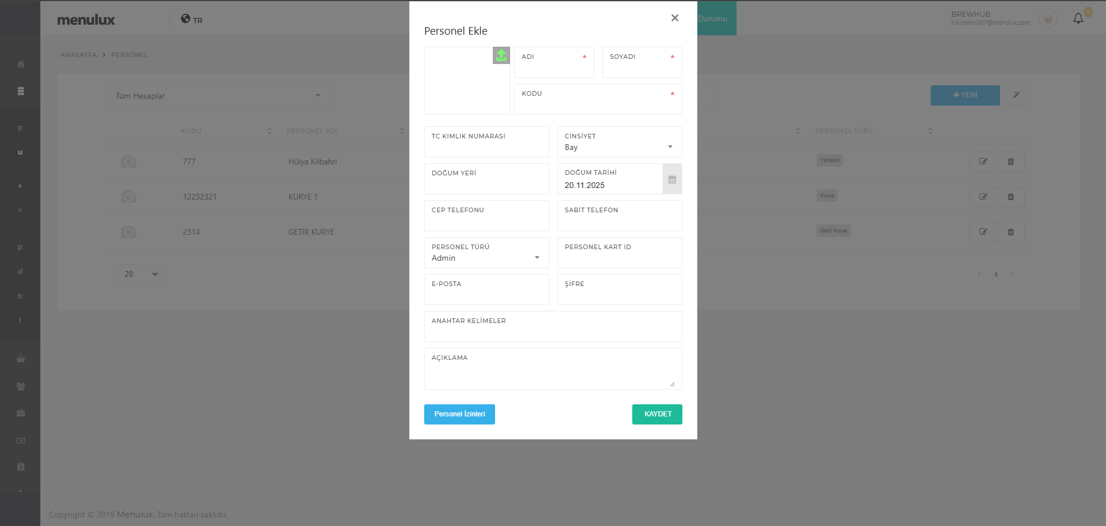Click the edit icon for Hülya Kilbahri
The image size is (1106, 526).
[983, 161]
